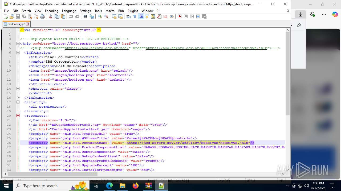Open the Search menu
Image resolution: width=341 pixels, height=191 pixels.
pos(26,11)
